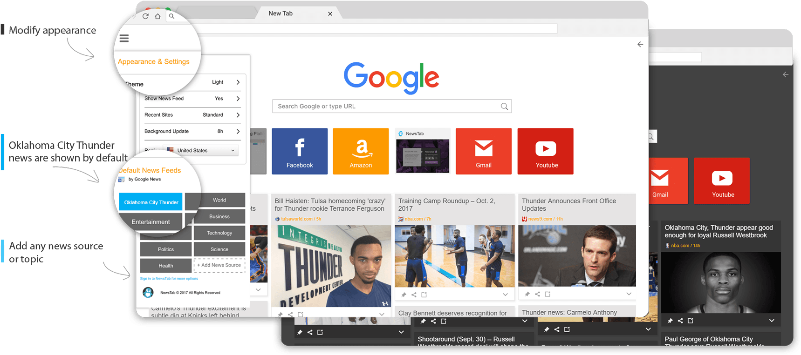
Task: Select the Science news feed
Action: [219, 249]
